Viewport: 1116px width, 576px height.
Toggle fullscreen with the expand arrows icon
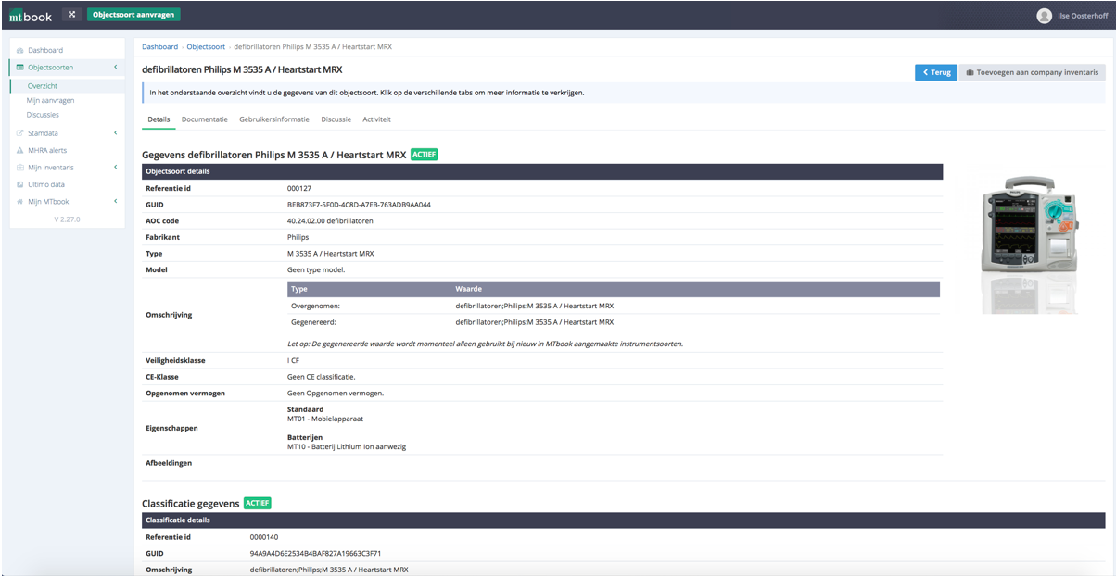71,15
